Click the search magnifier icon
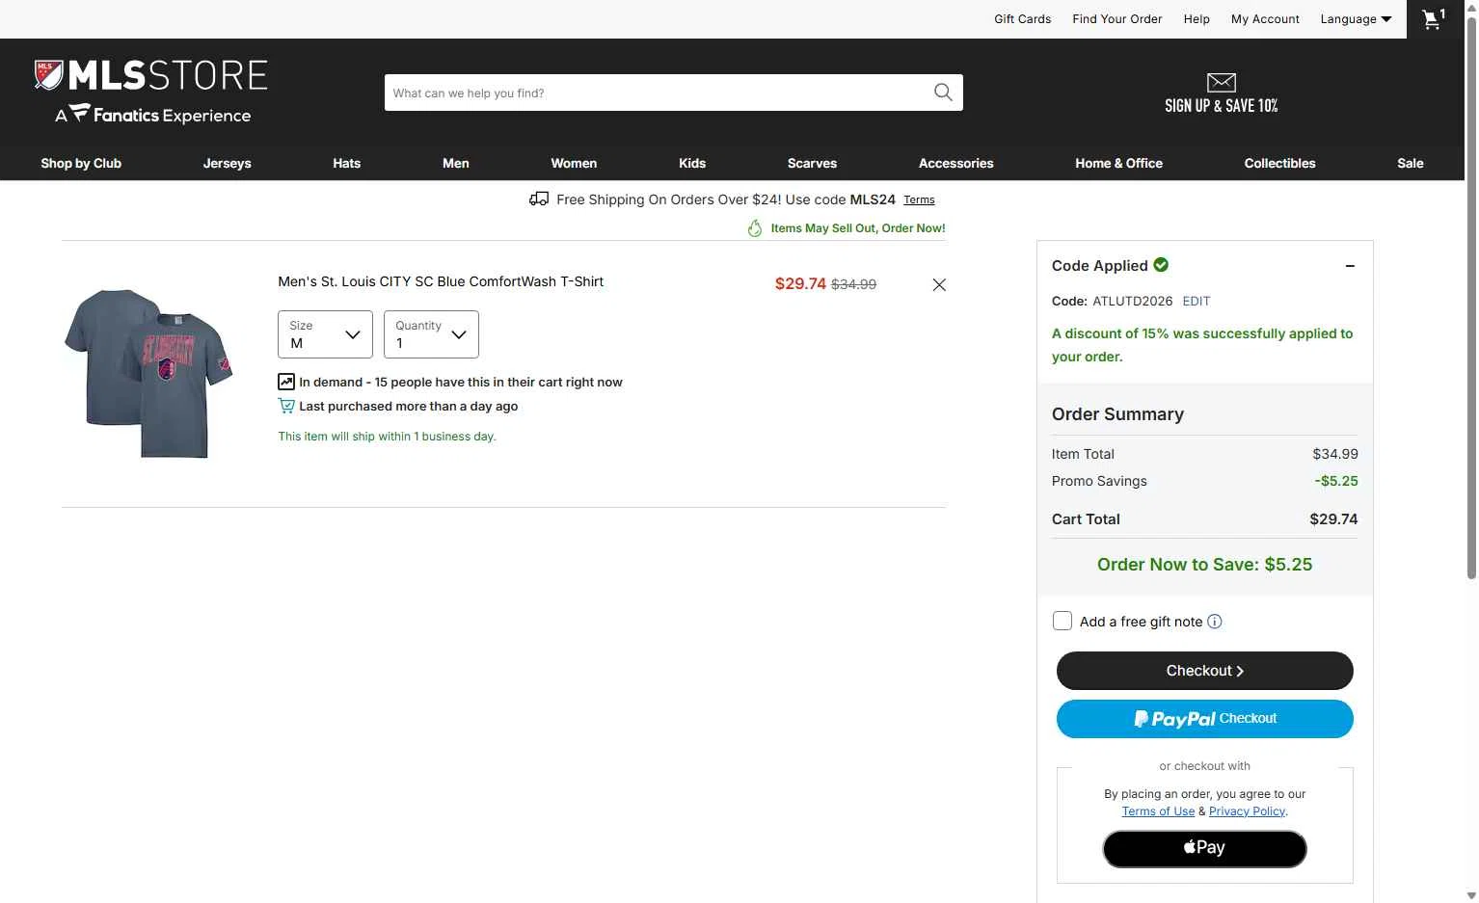 (943, 93)
